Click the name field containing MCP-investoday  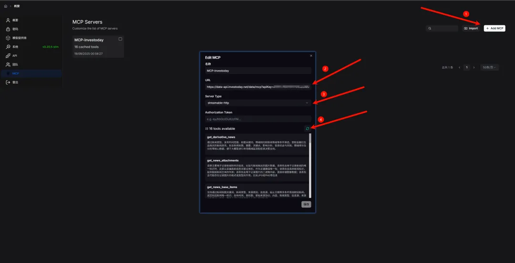coord(258,71)
